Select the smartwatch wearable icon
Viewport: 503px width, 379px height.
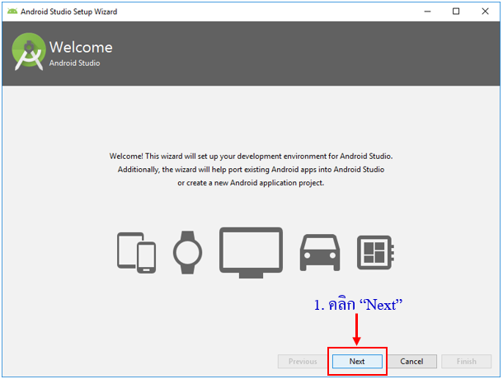pos(187,251)
